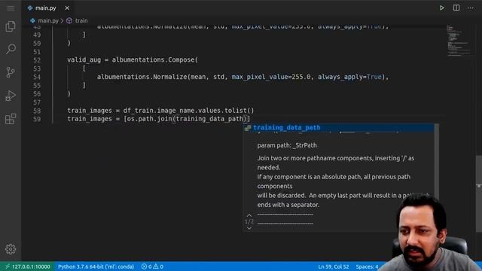Screen dimensions: 482x271
Task: Split the editor to the right
Action: (456, 8)
